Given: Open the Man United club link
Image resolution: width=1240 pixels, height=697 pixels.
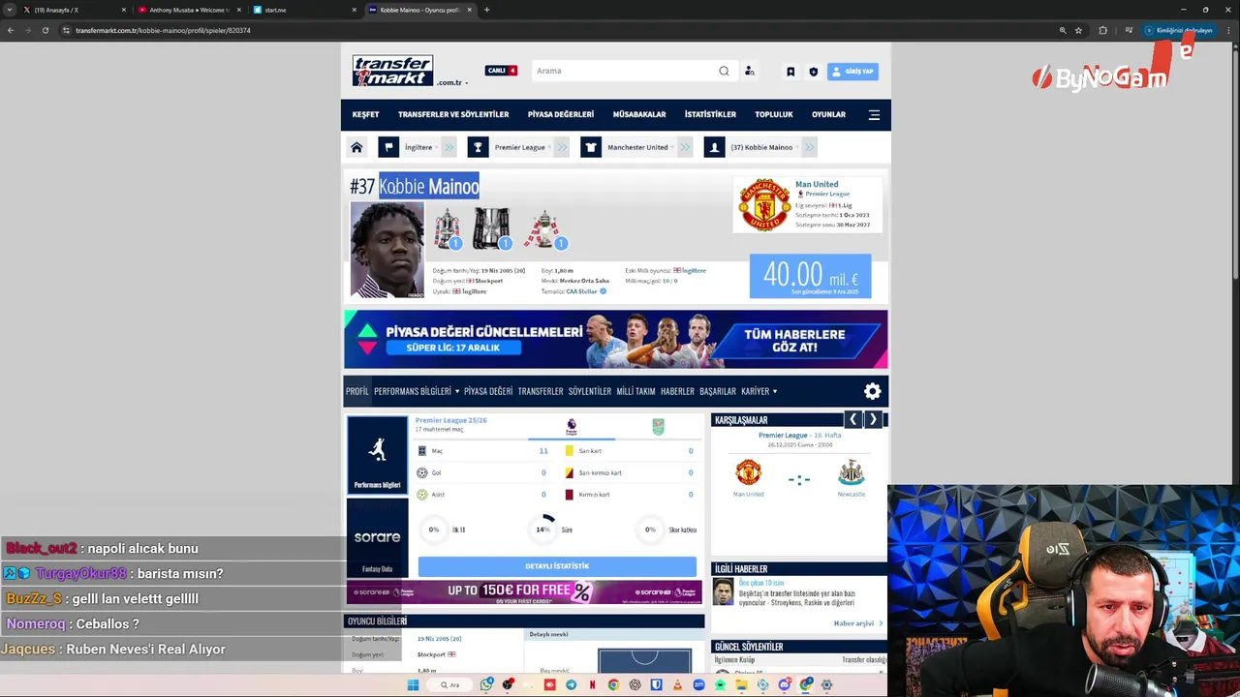Looking at the screenshot, I should 817,184.
